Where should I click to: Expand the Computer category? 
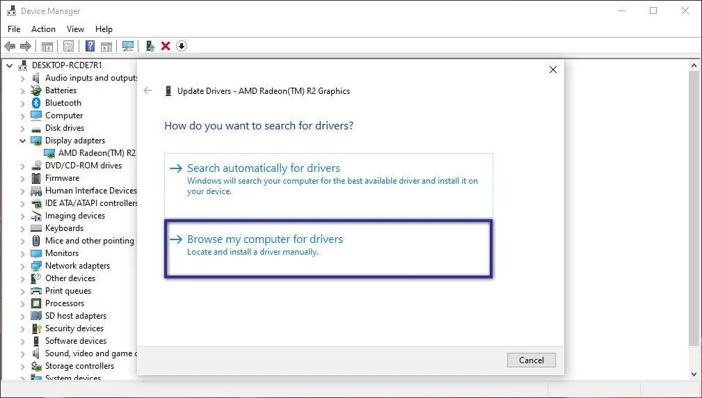[22, 116]
